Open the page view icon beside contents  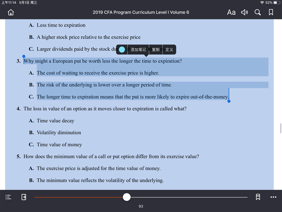pos(24,197)
